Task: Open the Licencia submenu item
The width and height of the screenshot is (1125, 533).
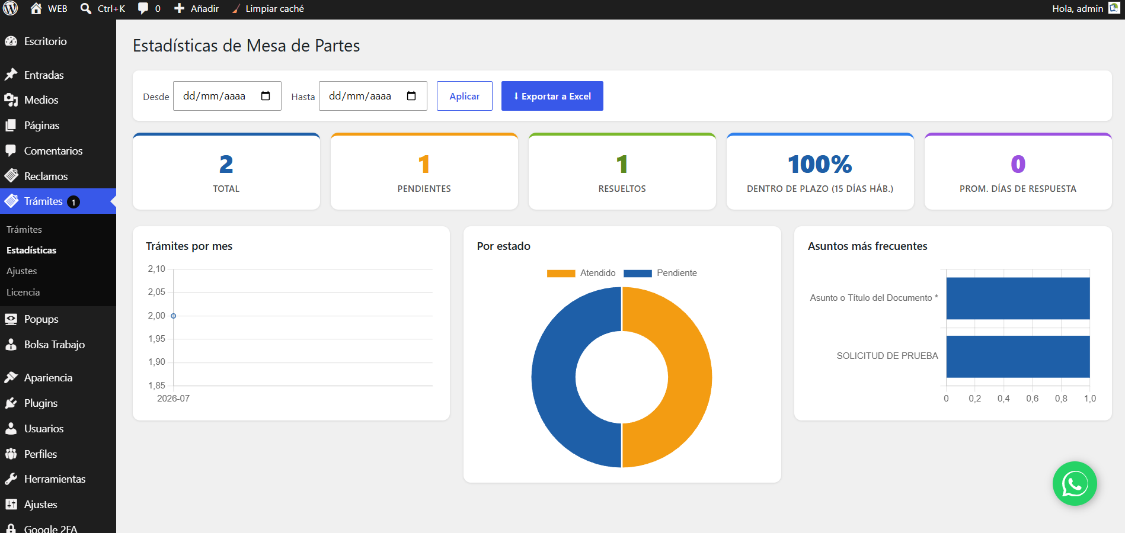Action: click(23, 293)
